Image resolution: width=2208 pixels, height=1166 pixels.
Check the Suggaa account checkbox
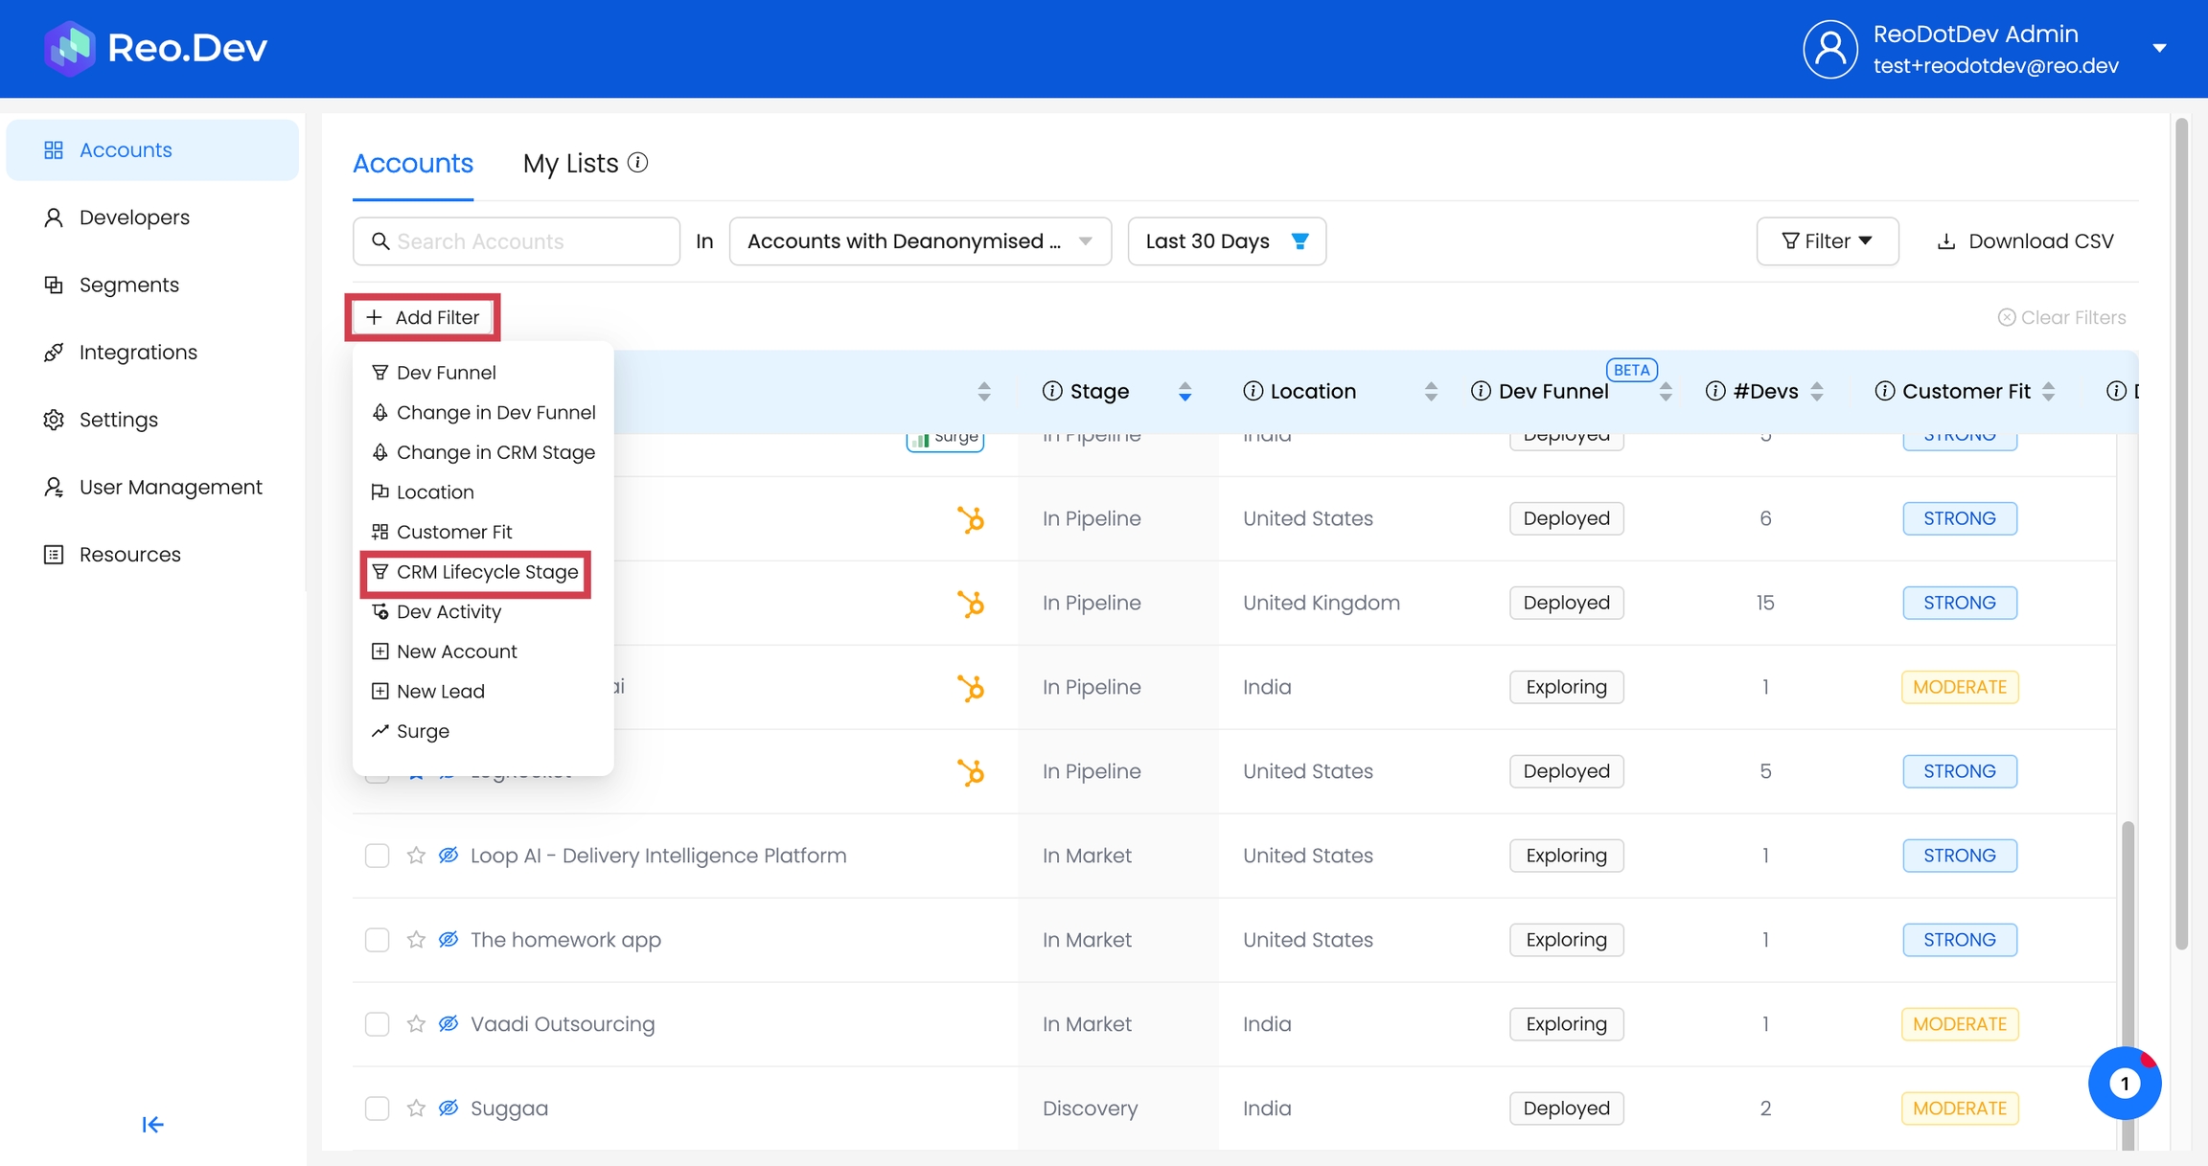pyautogui.click(x=378, y=1109)
